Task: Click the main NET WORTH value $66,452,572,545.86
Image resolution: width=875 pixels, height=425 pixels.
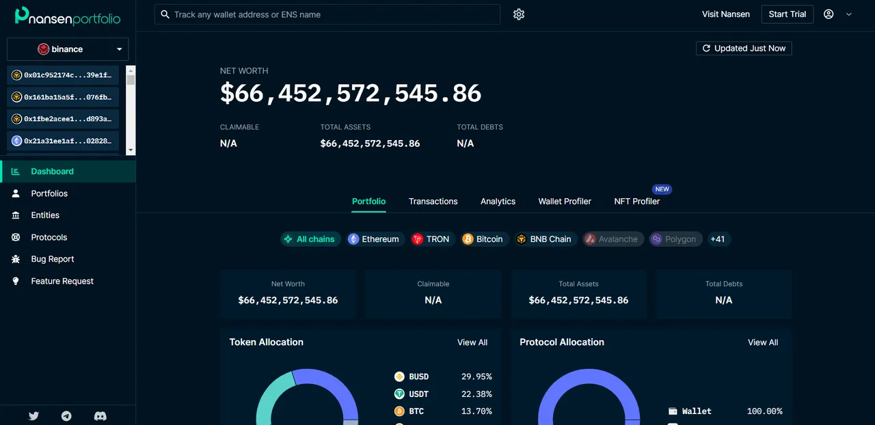Action: 351,93
